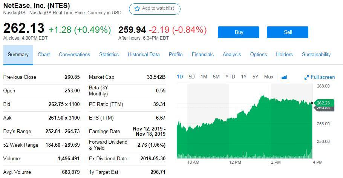The image size is (343, 178).
Task: Open the Chart tab
Action: 44,54
